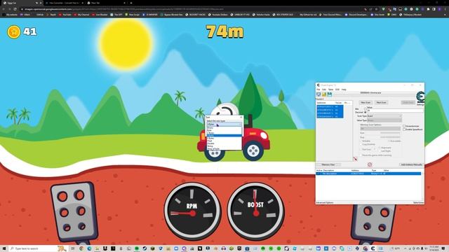Image resolution: width=449 pixels, height=252 pixels.
Task: Open Cheat Engine Settings logo
Action: coord(420,97)
